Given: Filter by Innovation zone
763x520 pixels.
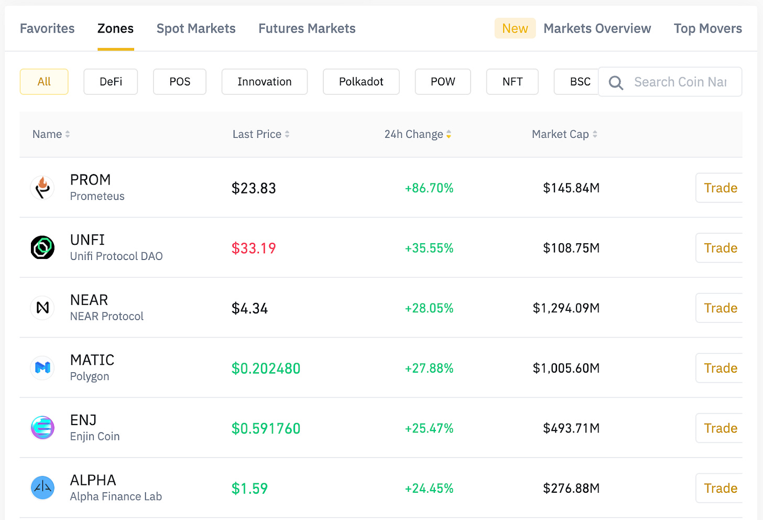Looking at the screenshot, I should pyautogui.click(x=265, y=82).
